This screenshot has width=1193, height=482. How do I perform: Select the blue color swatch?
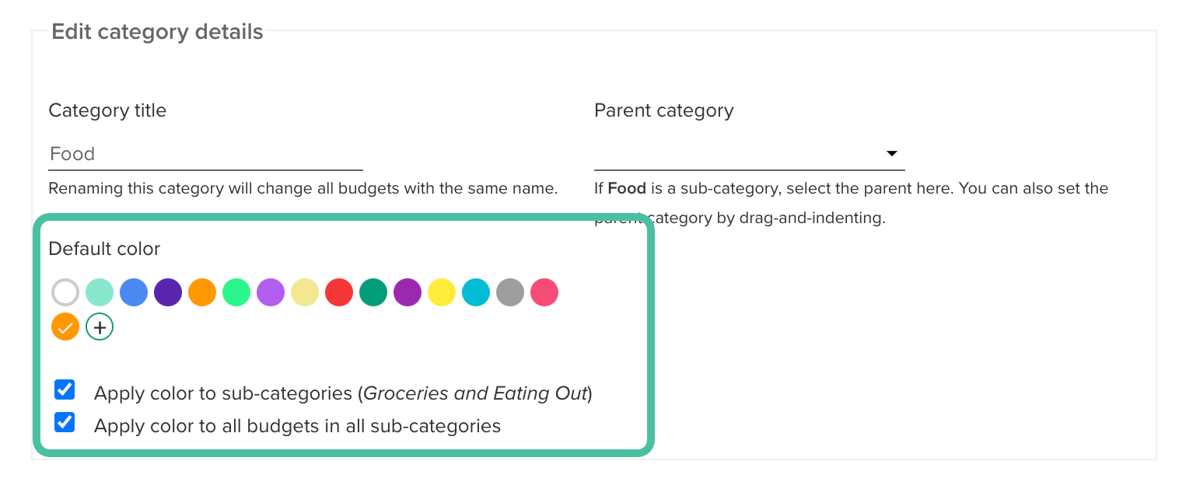[134, 293]
